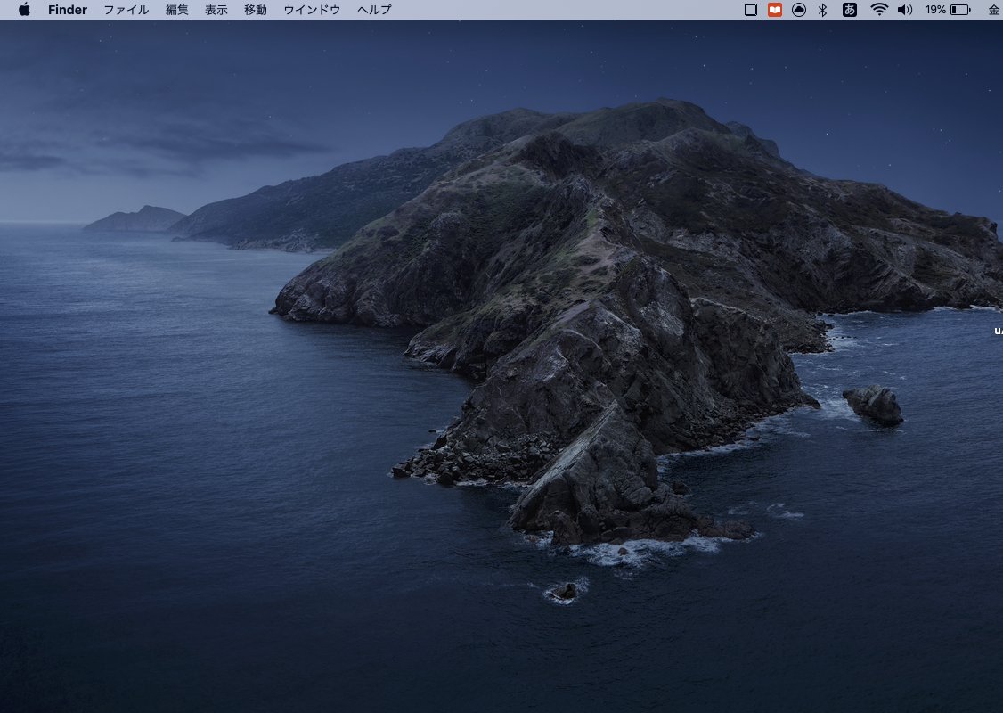Open the Wi-Fi status menu
The width and height of the screenshot is (1003, 713).
pyautogui.click(x=879, y=10)
